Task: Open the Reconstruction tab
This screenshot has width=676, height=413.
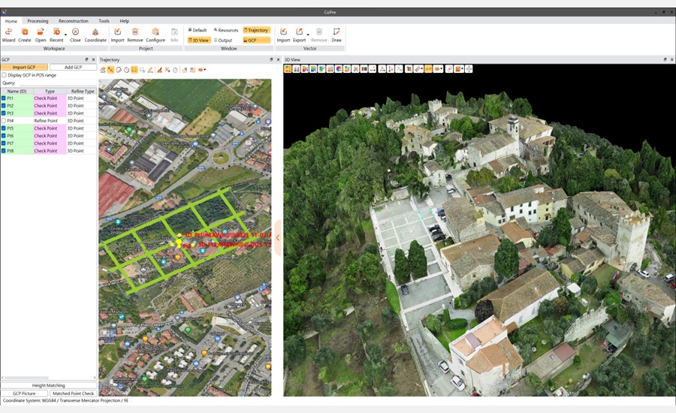Action: [x=73, y=21]
